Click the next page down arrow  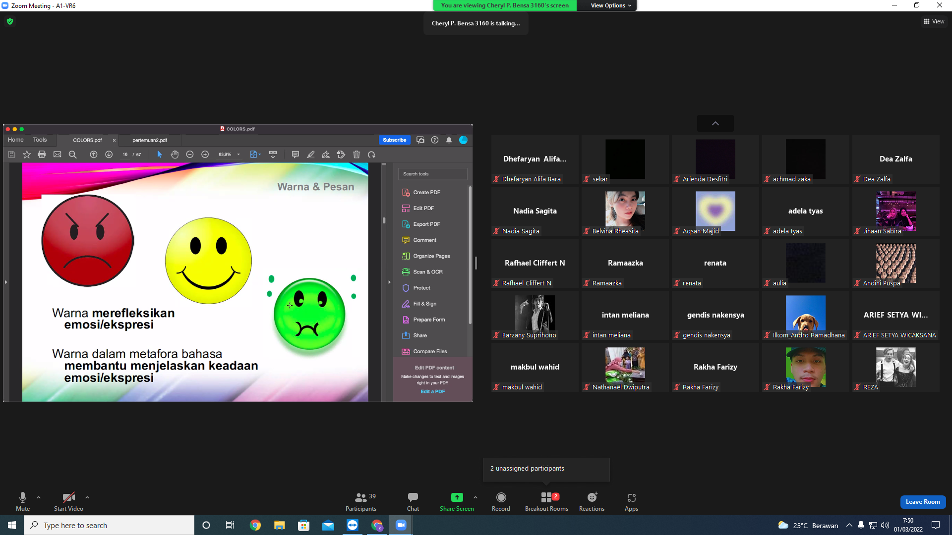(x=109, y=155)
